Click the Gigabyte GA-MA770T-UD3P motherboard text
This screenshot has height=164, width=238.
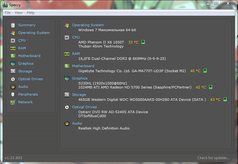[132, 71]
